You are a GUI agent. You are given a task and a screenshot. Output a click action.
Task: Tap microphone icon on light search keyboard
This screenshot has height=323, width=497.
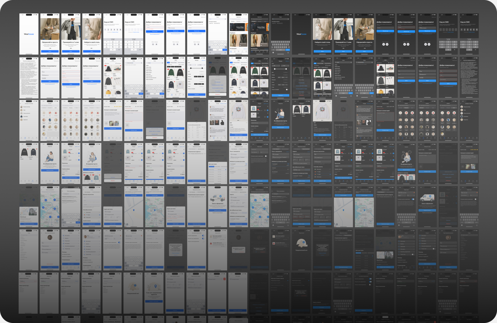tap(225, 53)
